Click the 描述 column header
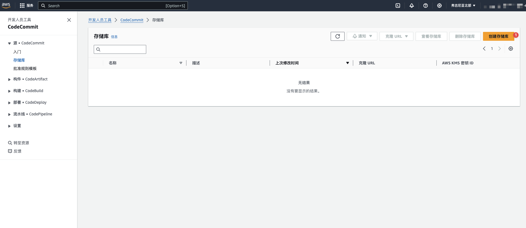Viewport: 526px width, 228px height. (196, 63)
